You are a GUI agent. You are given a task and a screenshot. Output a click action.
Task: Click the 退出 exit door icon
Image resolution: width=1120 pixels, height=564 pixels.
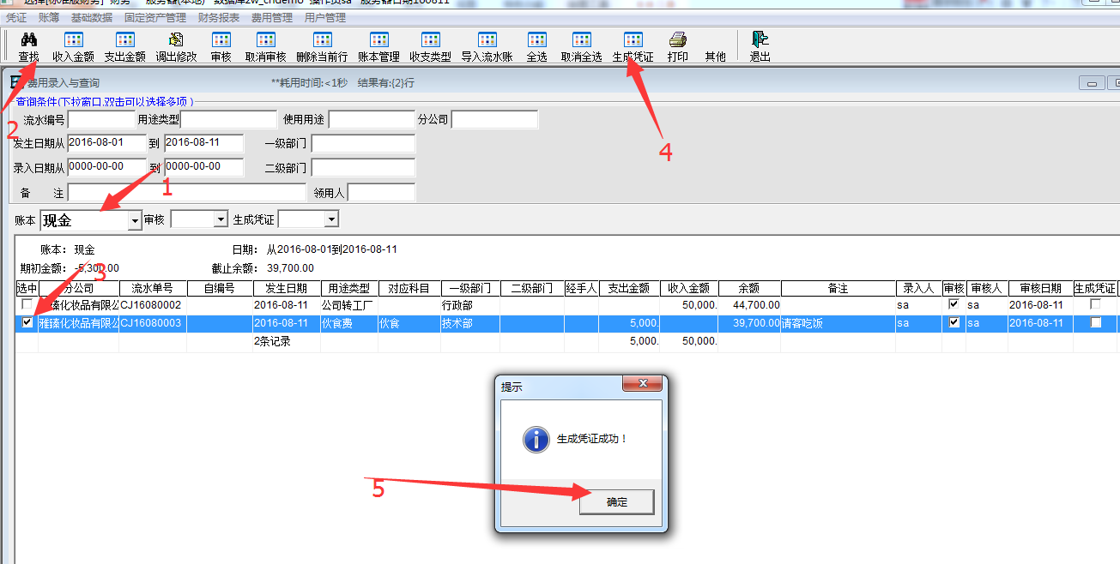coord(760,40)
